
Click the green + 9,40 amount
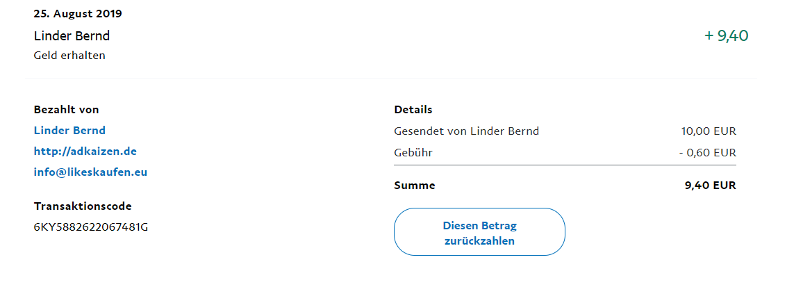pyautogui.click(x=726, y=36)
